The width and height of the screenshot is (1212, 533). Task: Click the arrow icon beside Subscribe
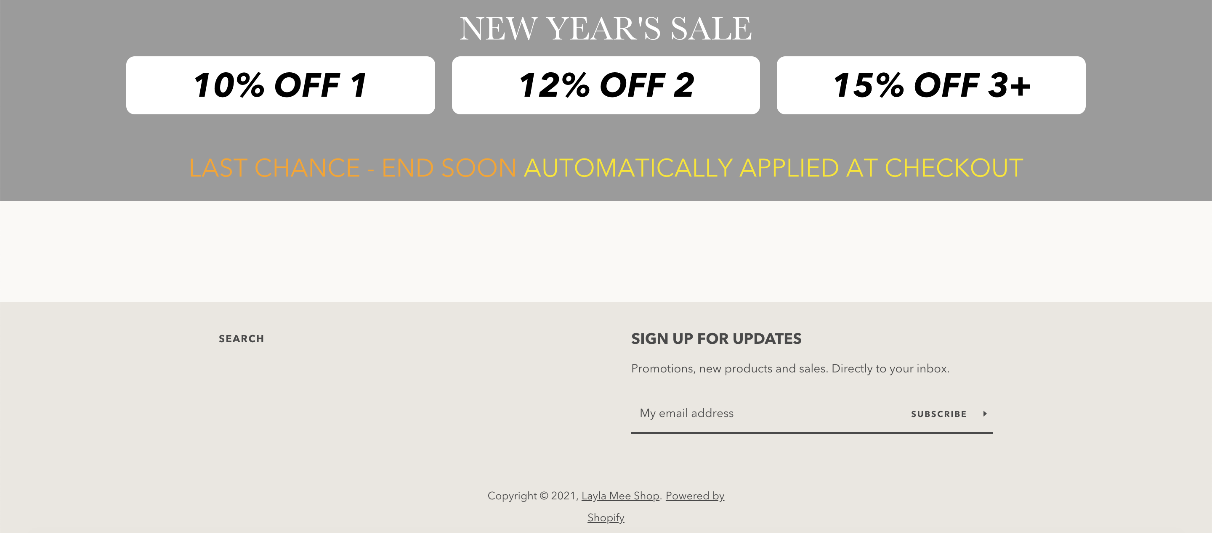985,414
